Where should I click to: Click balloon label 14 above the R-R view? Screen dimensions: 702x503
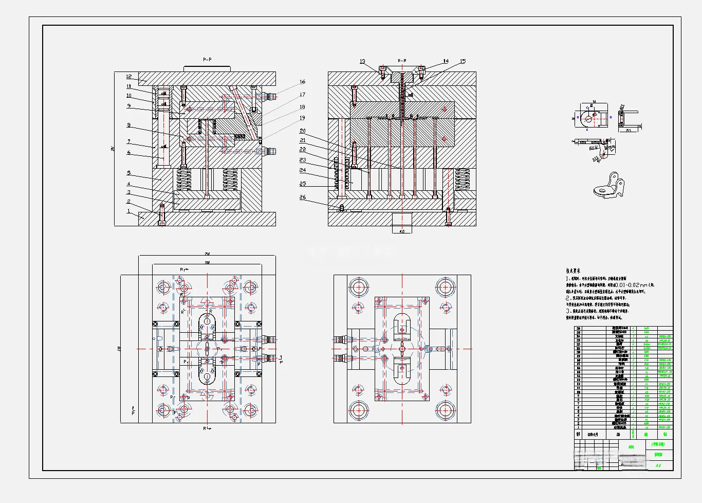(x=446, y=61)
